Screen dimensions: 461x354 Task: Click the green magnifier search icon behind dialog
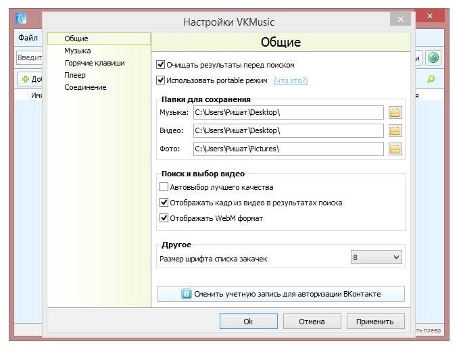pos(431,79)
